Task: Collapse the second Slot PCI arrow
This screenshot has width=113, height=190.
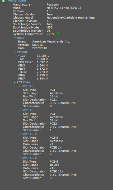Action: (x=20, y=110)
